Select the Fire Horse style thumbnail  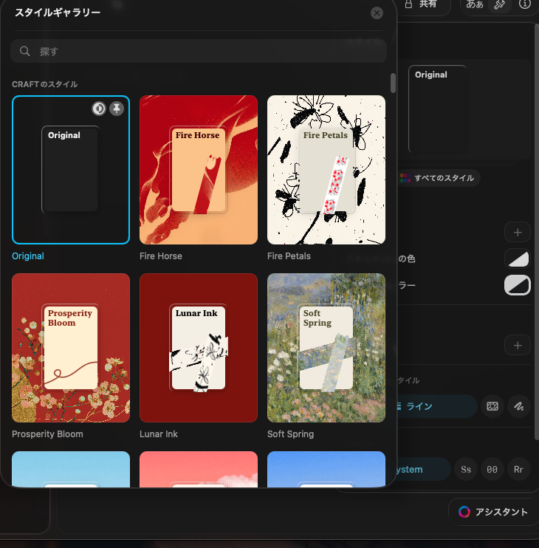[x=199, y=170]
